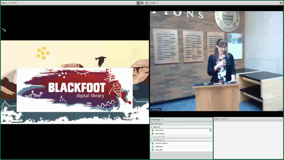The width and height of the screenshot is (284, 160).
Task: Click the Shane Klein name label on the video
Action: click(x=156, y=109)
